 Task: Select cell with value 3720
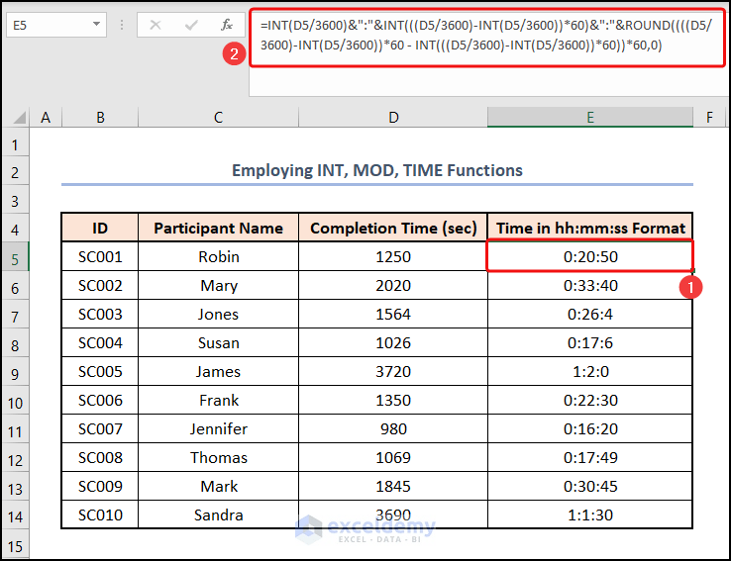click(x=393, y=371)
